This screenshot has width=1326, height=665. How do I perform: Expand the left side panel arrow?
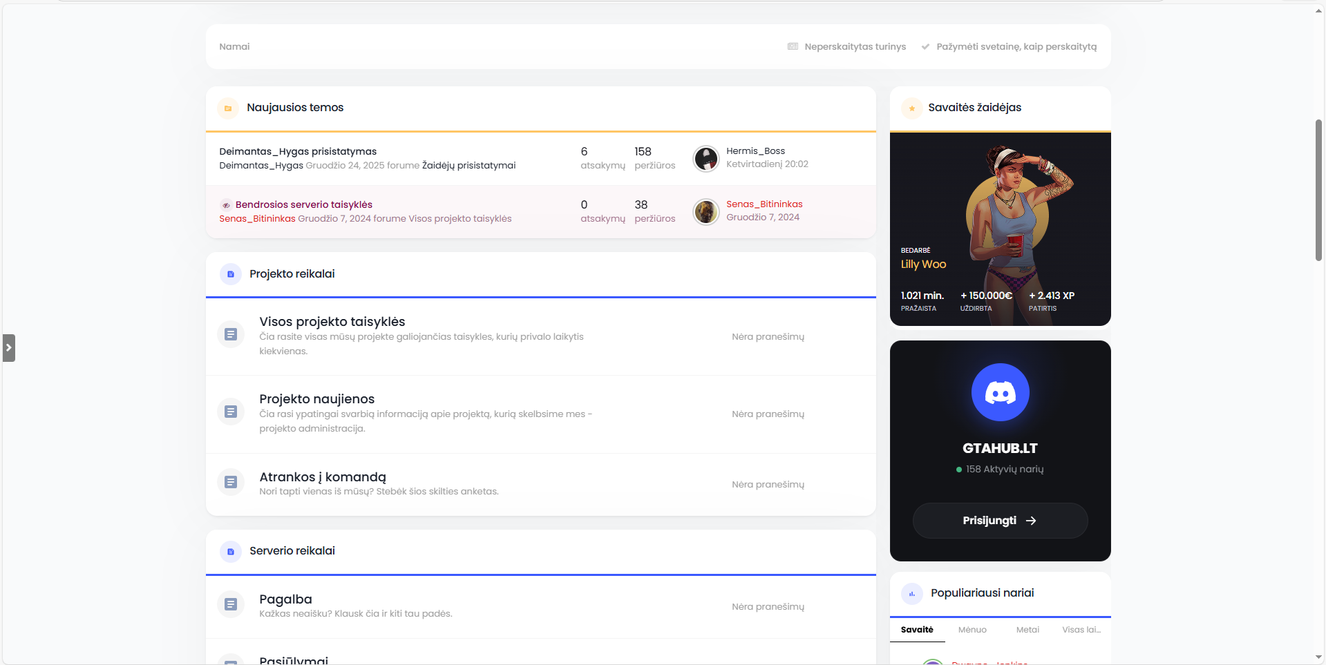point(8,348)
